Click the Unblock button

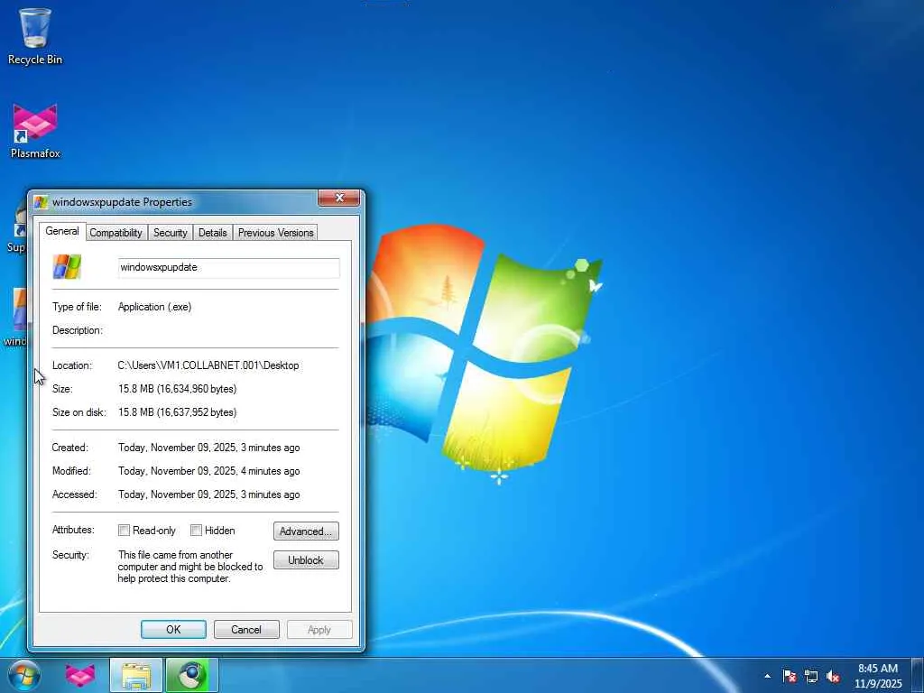click(306, 559)
